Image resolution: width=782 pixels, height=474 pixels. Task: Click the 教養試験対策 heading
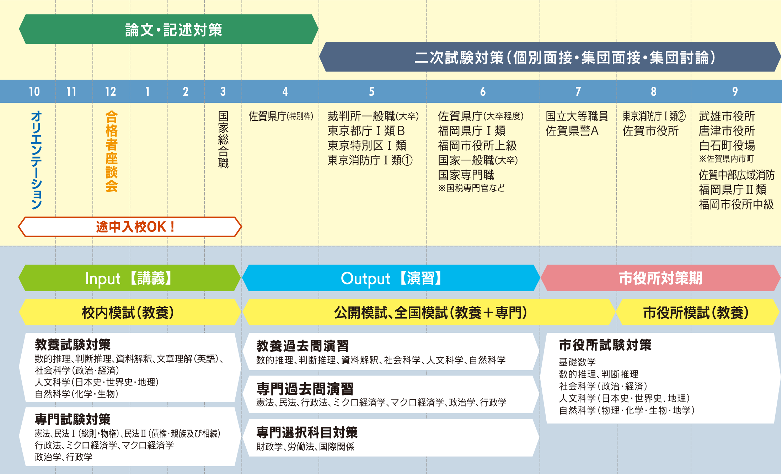pos(73,345)
